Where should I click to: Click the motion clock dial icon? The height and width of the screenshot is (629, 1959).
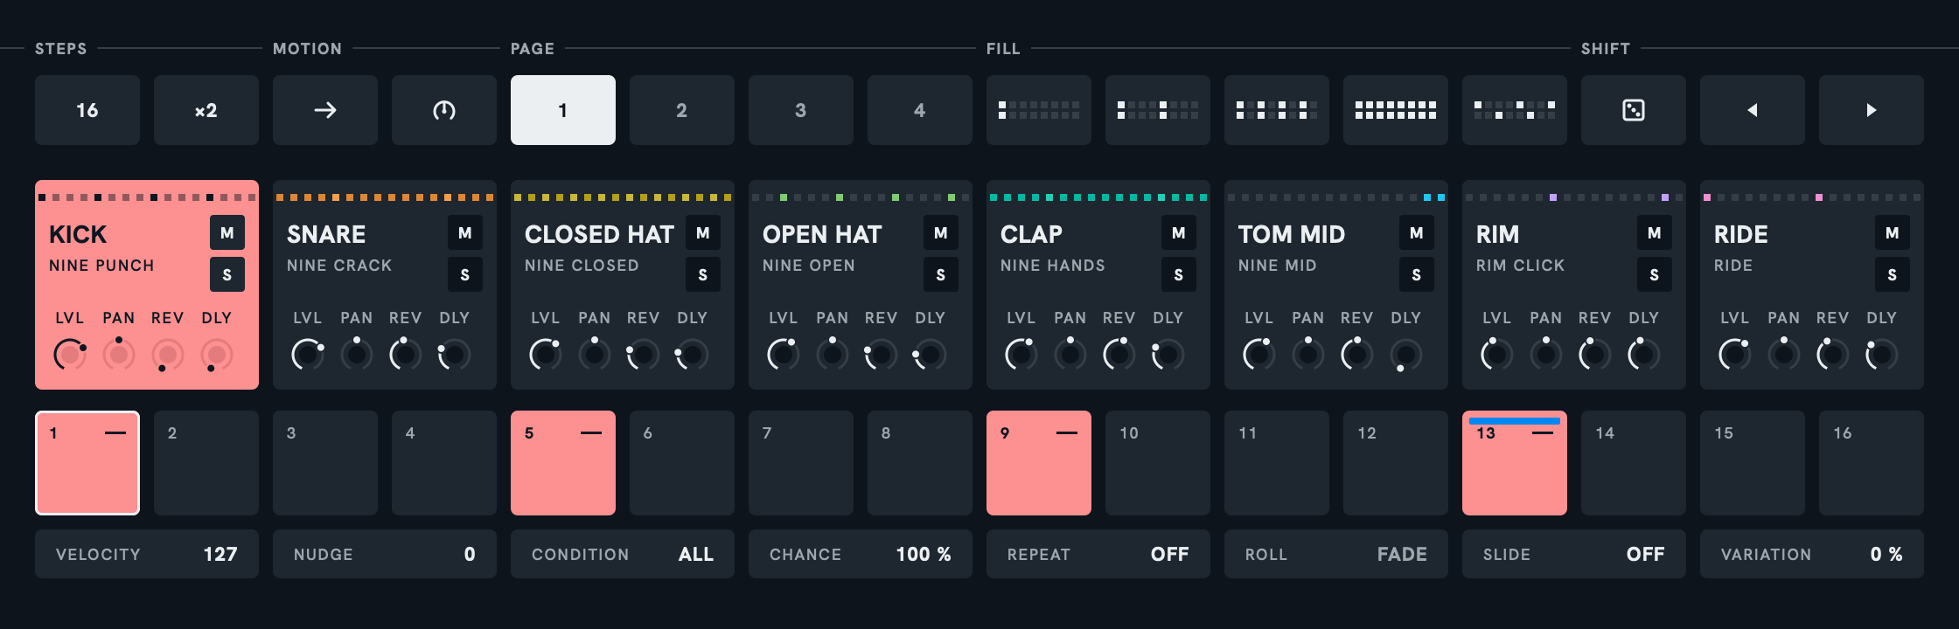pyautogui.click(x=444, y=110)
